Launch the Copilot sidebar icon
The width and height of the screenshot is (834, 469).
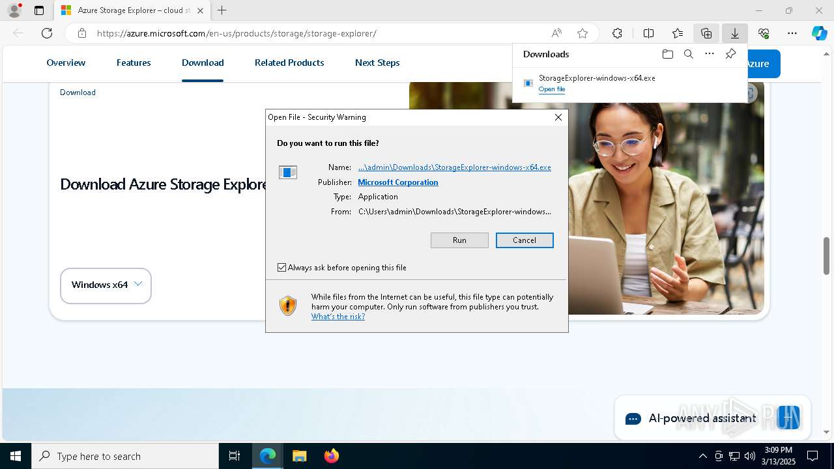click(819, 33)
